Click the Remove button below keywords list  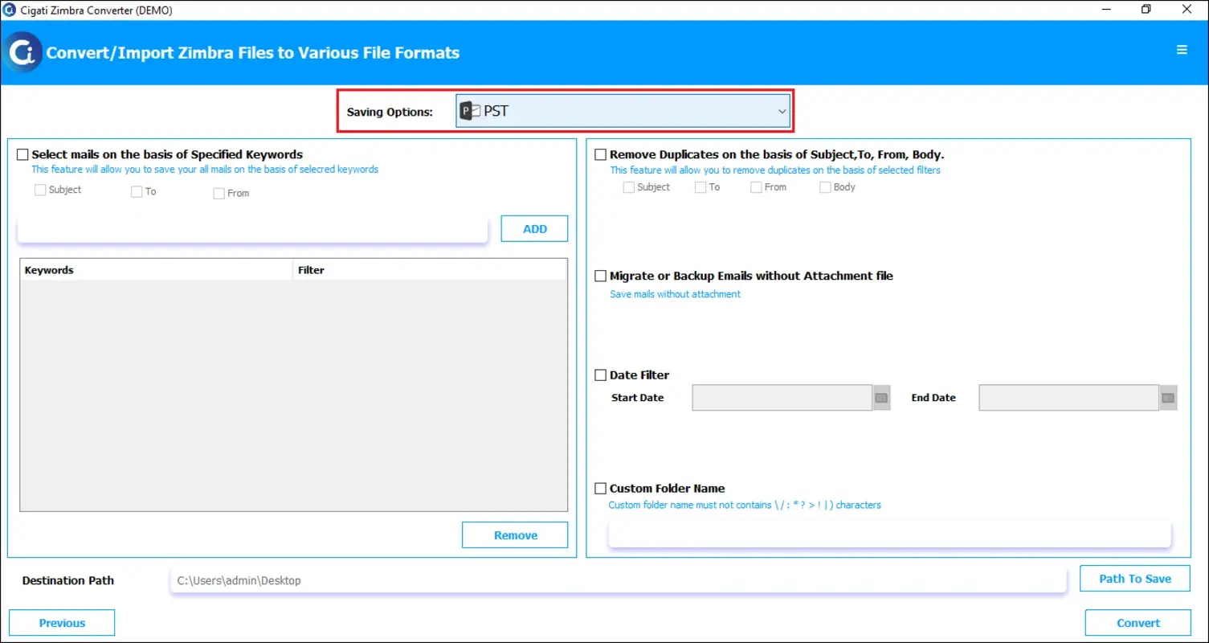(x=514, y=534)
